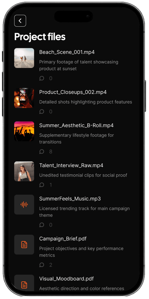Open comments icon for Product_Closeups_002.mp4

coord(42,112)
